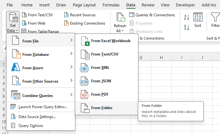This screenshot has height=134, width=220.
Task: Click cell H3 in the worksheet
Action: pos(161,77)
